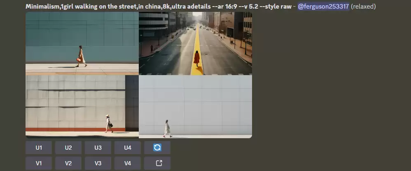Open the yellow road line street image

(x=195, y=43)
